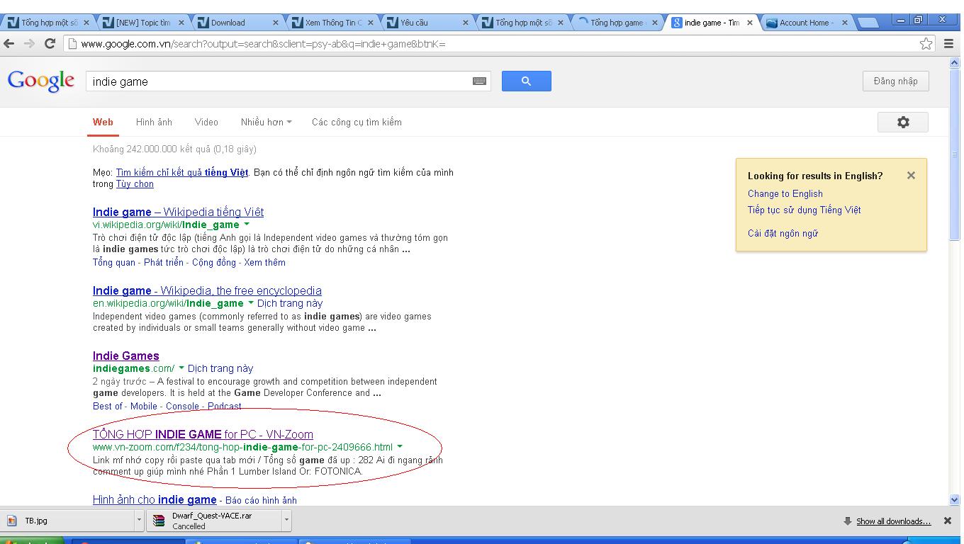The height and width of the screenshot is (544, 964).
Task: Open "TỔNG HỢP INDIE GAME for PC" result
Action: tap(203, 434)
